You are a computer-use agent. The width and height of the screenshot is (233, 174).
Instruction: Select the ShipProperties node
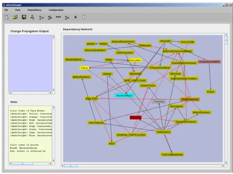pos(125,53)
